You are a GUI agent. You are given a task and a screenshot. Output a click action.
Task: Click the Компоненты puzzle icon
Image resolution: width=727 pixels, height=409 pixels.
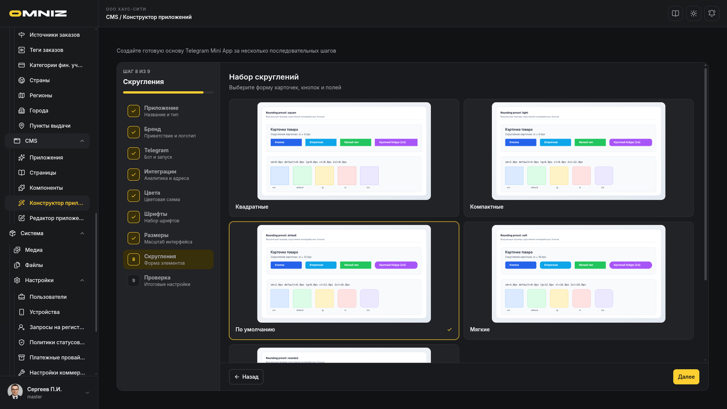click(x=22, y=188)
